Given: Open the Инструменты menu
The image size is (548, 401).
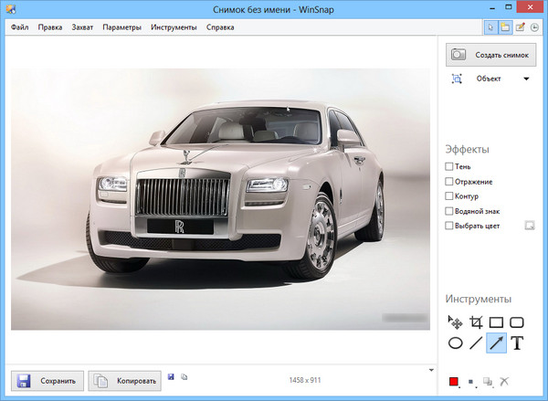Looking at the screenshot, I should (174, 27).
